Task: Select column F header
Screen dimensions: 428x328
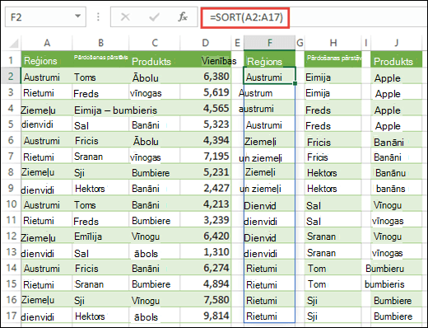Action: 270,43
